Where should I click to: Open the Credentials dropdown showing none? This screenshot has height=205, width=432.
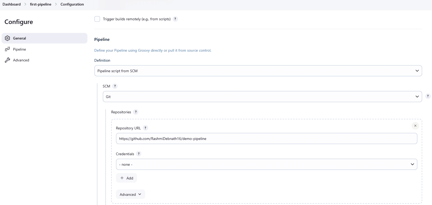point(266,164)
